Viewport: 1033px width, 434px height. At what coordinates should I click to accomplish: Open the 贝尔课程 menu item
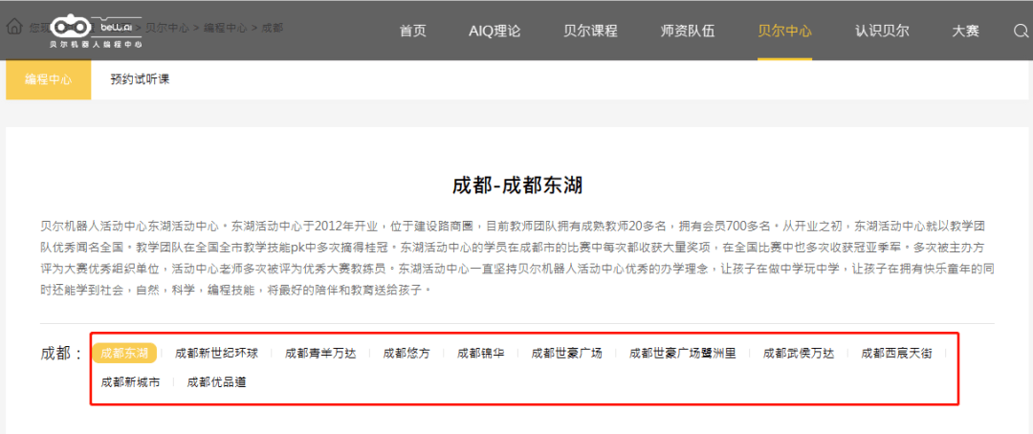590,31
